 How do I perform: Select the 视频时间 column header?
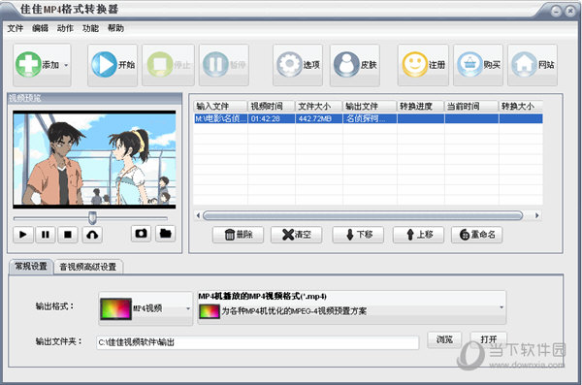click(x=272, y=106)
